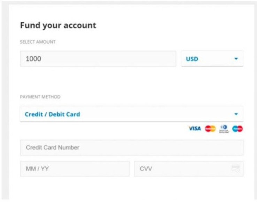Select the USD currency label

click(192, 59)
